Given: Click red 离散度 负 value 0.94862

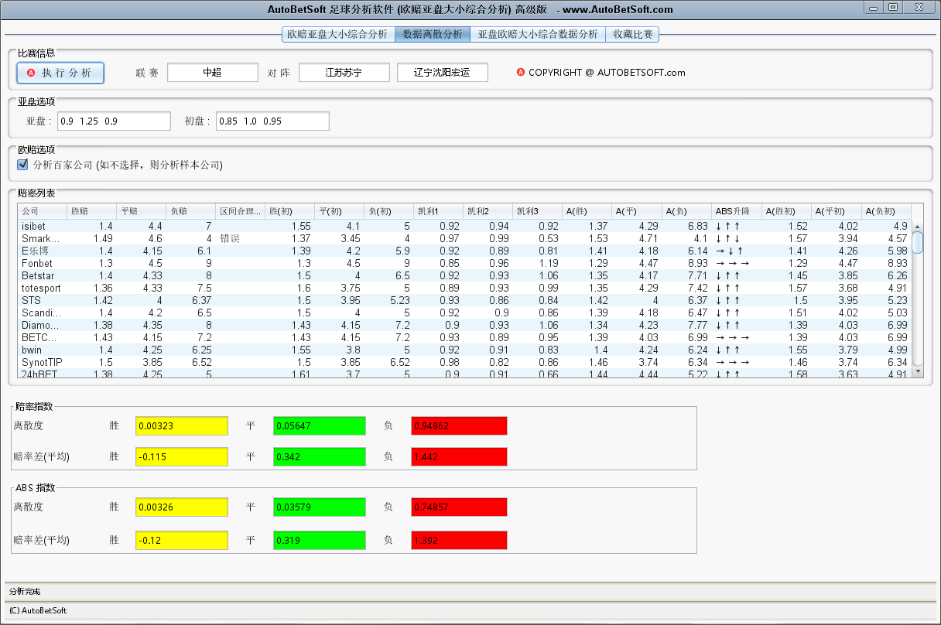Looking at the screenshot, I should point(459,426).
